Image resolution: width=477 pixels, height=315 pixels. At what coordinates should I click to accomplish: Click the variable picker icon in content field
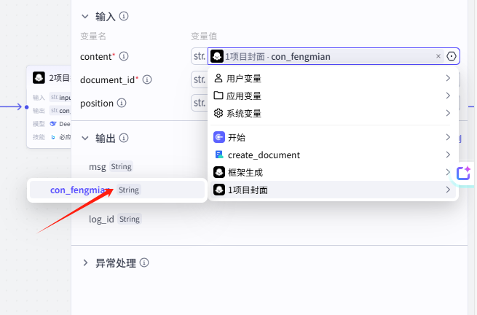(x=451, y=56)
